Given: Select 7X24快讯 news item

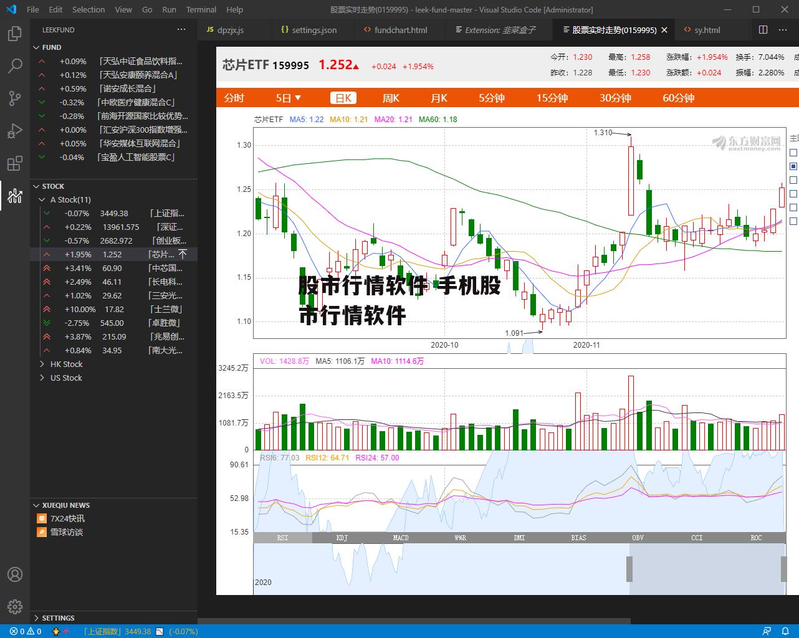Looking at the screenshot, I should click(x=113, y=518).
